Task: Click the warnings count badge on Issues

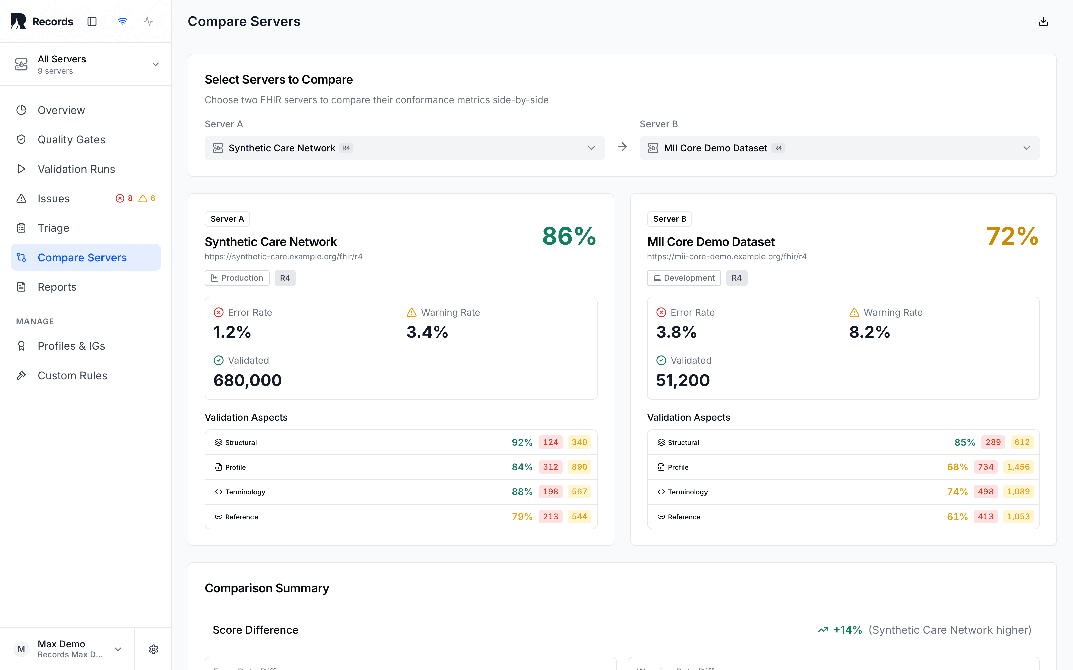Action: pyautogui.click(x=147, y=199)
